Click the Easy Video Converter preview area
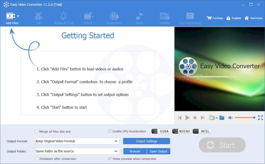265x164 pixels. (219, 69)
